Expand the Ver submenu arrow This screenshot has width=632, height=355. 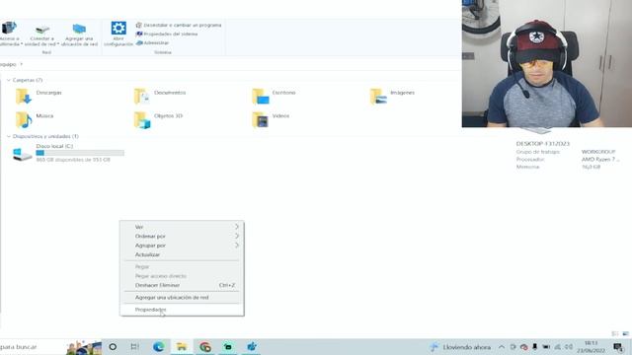(237, 227)
